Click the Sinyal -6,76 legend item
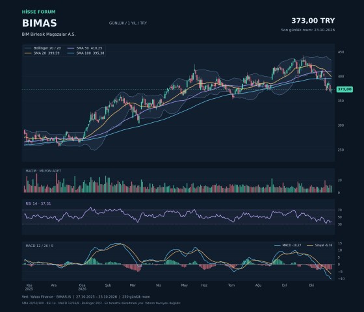364x312 pixels. pyautogui.click(x=320, y=245)
